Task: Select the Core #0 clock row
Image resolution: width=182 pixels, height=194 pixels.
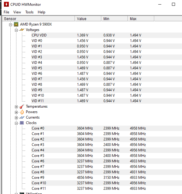Action: (107, 128)
